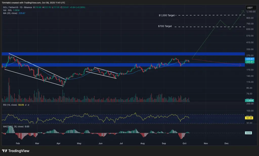259x156 pixels.
Task: Open the USDT currency selector
Action: pos(251,8)
